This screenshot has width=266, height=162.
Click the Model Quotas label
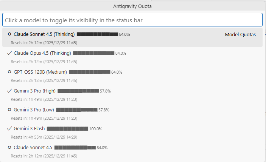(x=240, y=35)
